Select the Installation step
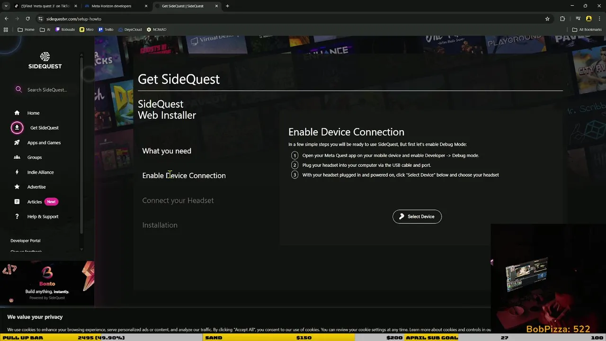 (160, 225)
